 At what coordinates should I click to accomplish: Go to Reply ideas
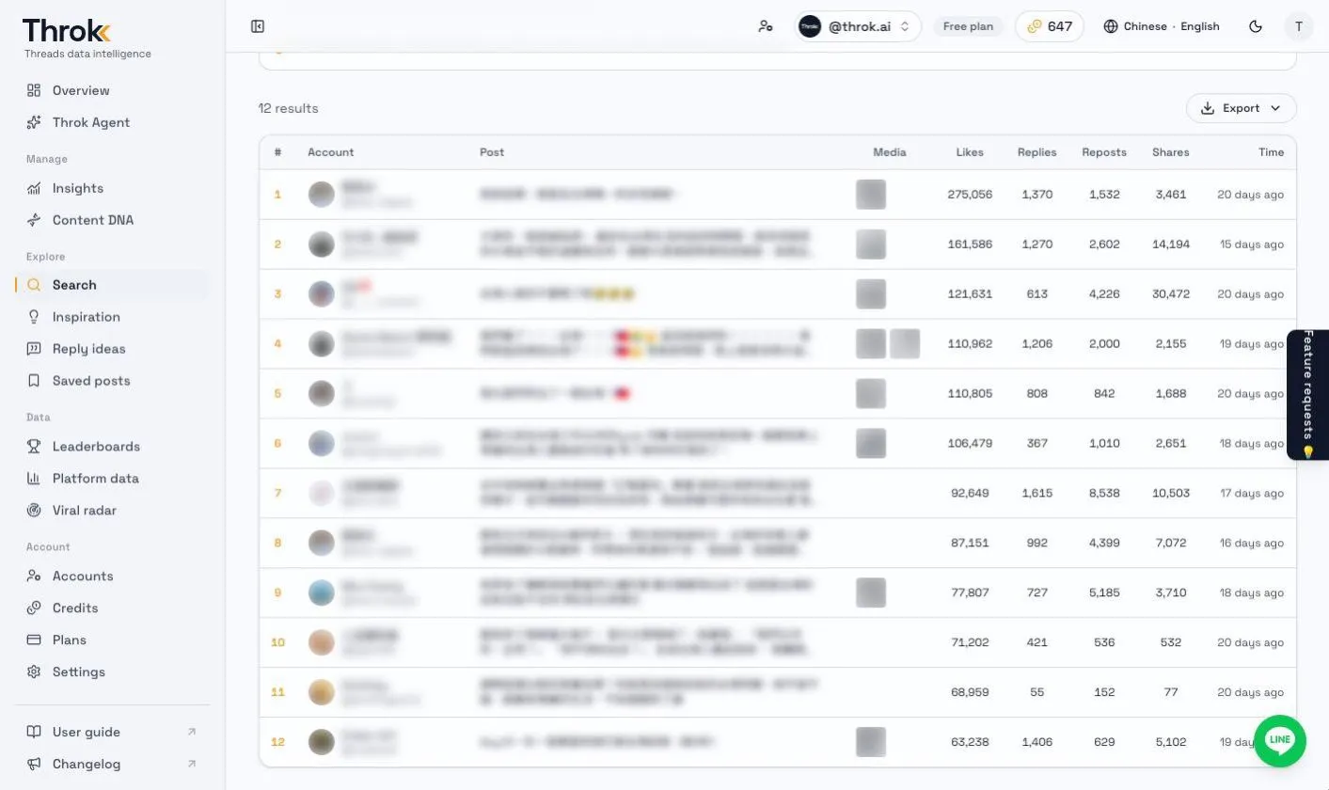[113, 349]
